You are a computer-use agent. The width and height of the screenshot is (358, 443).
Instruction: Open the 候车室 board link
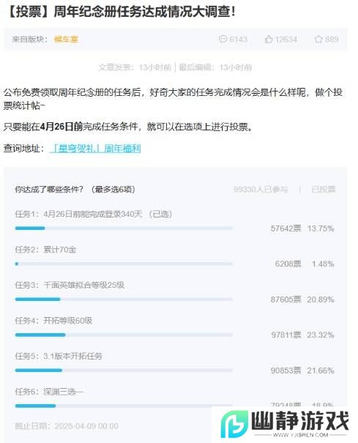[x=66, y=40]
